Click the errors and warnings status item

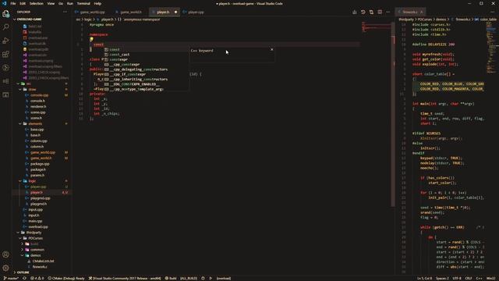37,279
